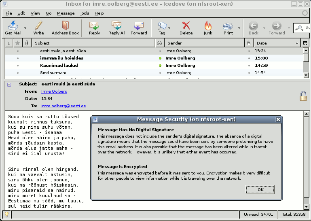Click the activity throbber icon
This screenshot has width=311, height=221.
point(305,13)
